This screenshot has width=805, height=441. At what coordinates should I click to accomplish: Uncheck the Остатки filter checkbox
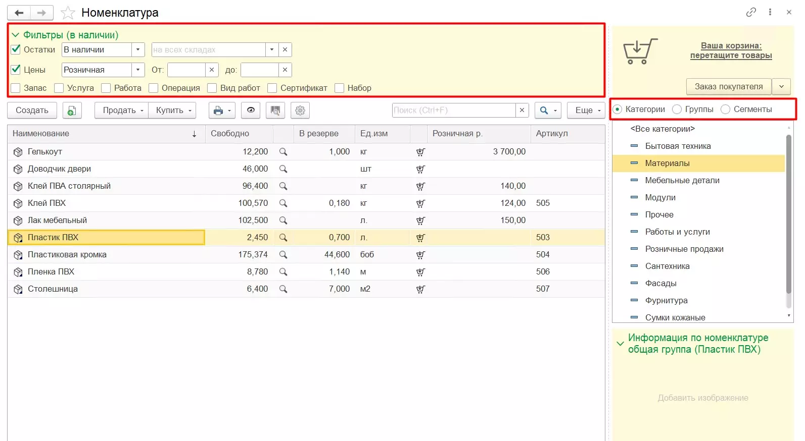(16, 49)
